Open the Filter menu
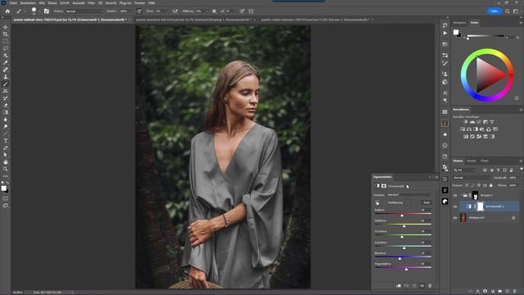The image size is (524, 295). (91, 3)
